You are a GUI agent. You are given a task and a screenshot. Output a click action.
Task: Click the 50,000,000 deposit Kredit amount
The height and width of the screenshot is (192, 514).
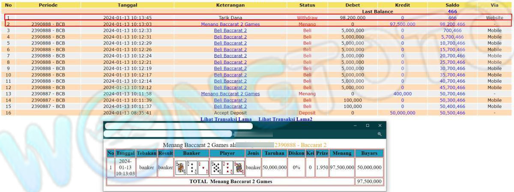402,113
